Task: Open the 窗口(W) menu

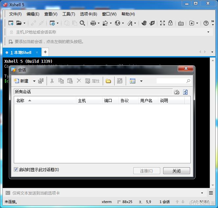Action: tap(109, 14)
